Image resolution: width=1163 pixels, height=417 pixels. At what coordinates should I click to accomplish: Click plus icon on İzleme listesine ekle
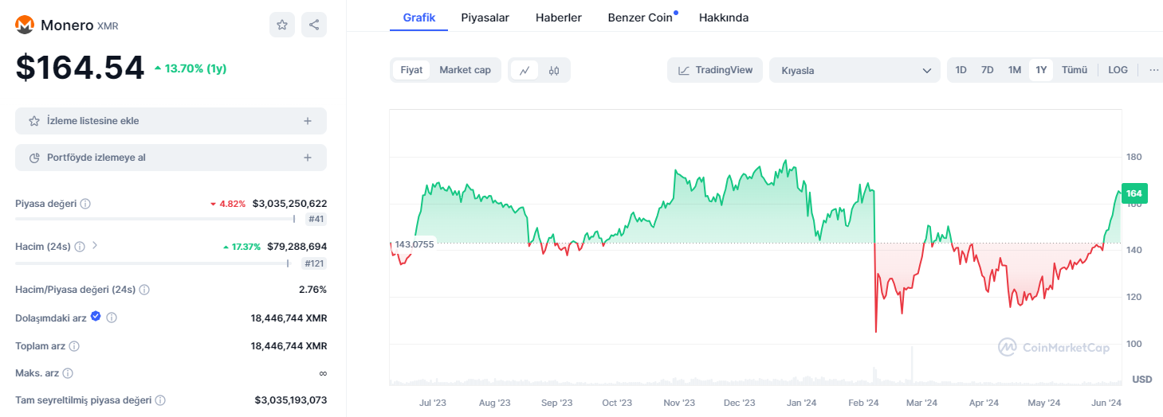click(x=308, y=121)
